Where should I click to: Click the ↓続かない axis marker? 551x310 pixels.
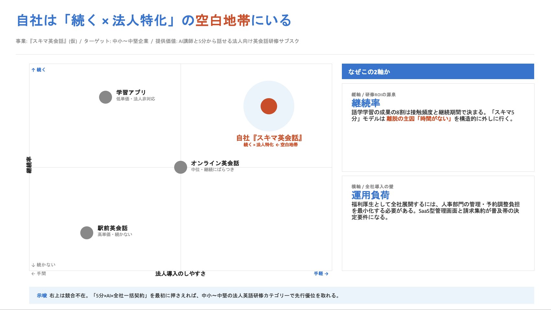click(43, 265)
